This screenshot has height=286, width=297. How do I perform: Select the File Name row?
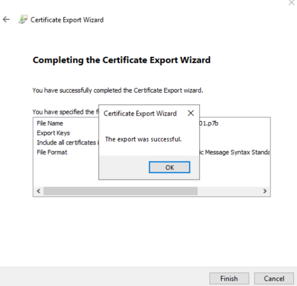point(152,123)
